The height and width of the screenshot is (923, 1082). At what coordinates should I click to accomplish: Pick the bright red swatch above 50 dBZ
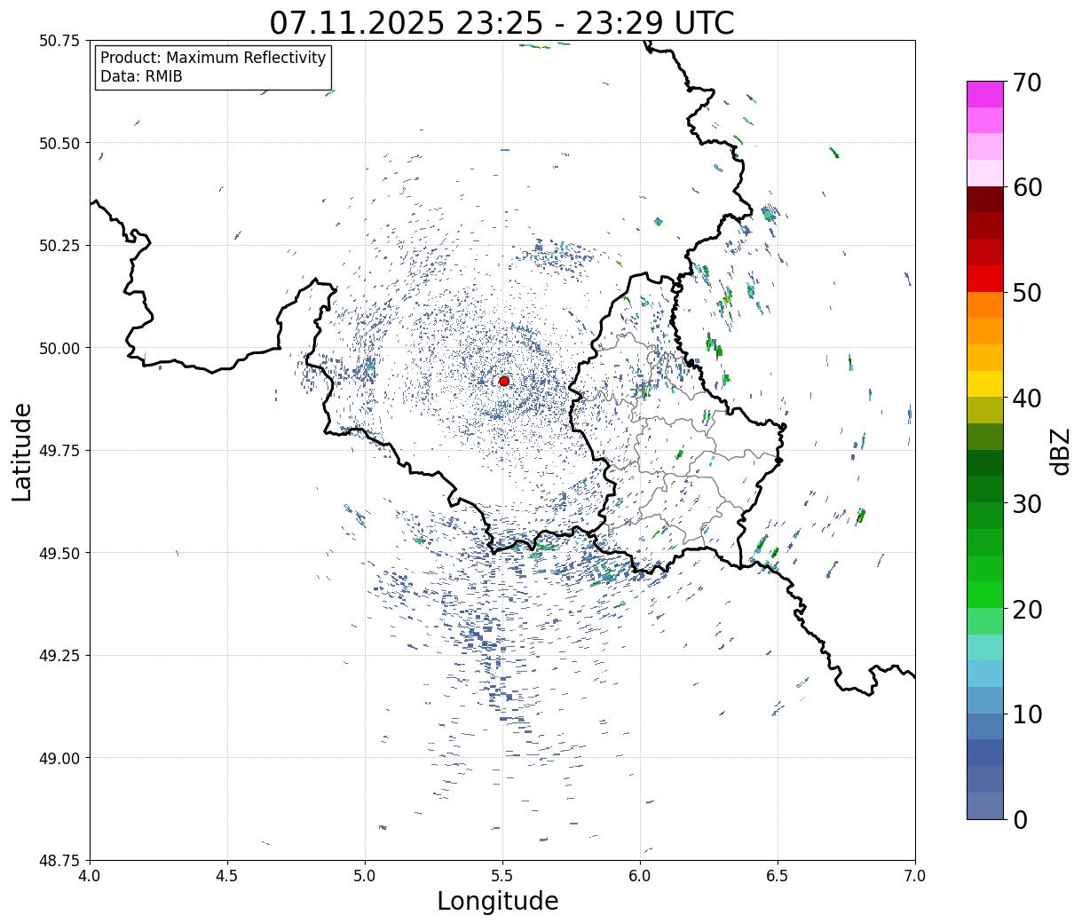[x=985, y=279]
